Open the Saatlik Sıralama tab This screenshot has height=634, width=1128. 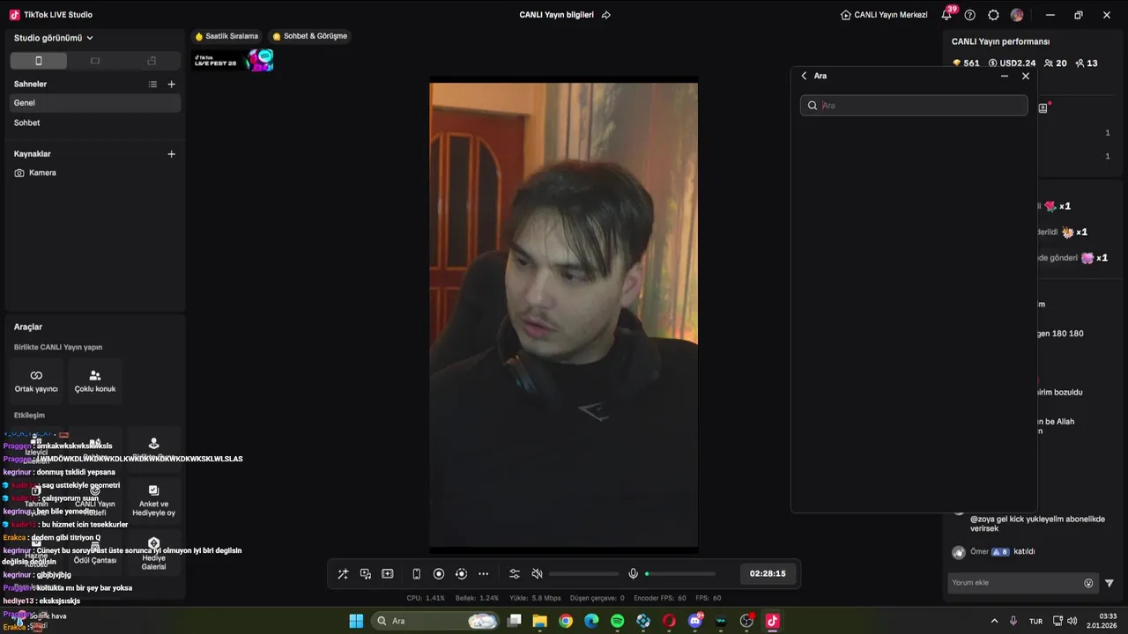click(x=226, y=36)
